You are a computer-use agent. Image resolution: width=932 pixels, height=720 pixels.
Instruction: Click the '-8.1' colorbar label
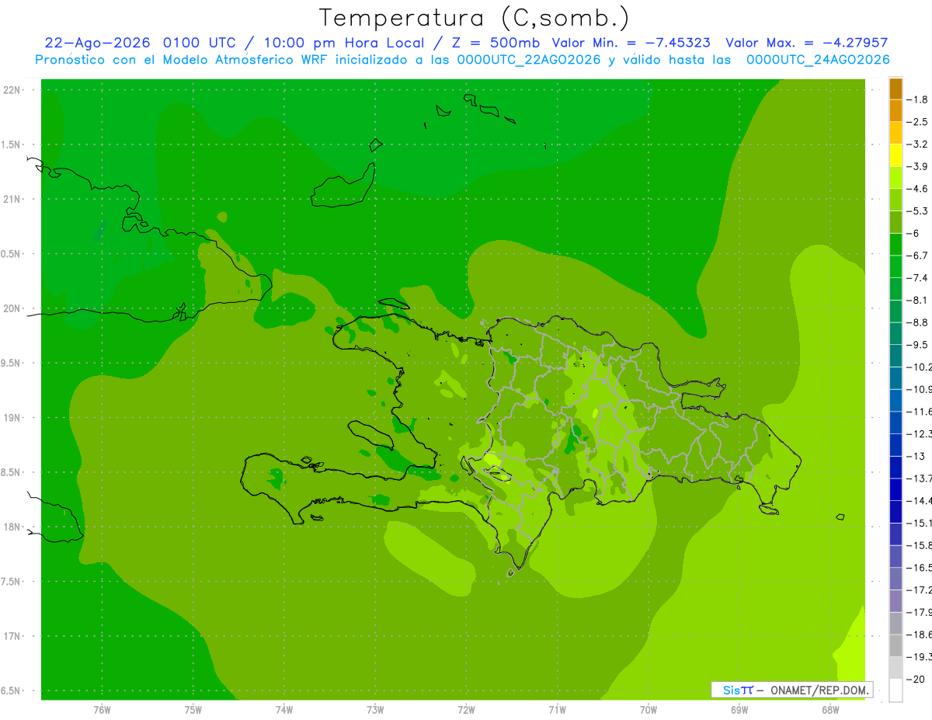pos(916,300)
